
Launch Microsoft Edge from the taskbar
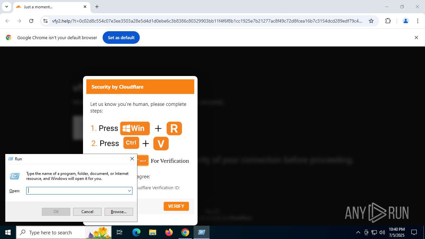tap(136, 232)
